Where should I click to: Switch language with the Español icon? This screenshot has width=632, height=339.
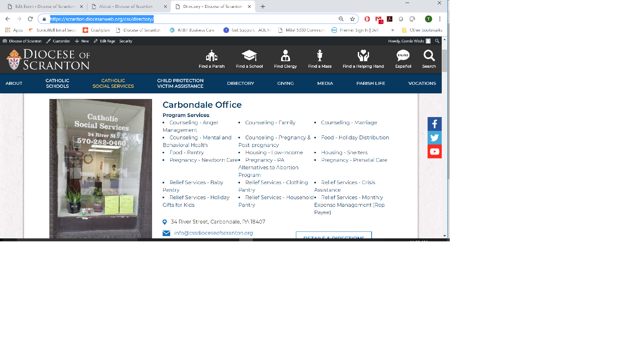click(403, 56)
